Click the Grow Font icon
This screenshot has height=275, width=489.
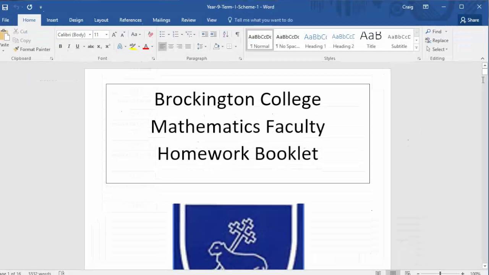114,34
